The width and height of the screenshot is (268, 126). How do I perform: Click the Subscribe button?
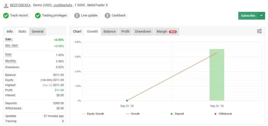point(248,16)
